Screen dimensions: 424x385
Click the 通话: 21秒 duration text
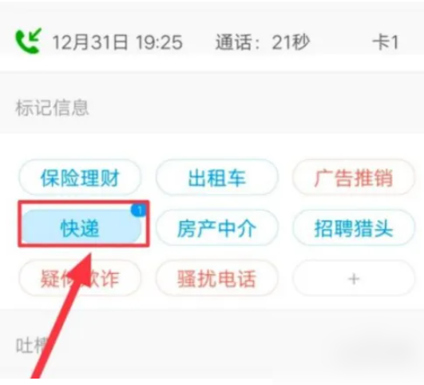click(x=262, y=42)
